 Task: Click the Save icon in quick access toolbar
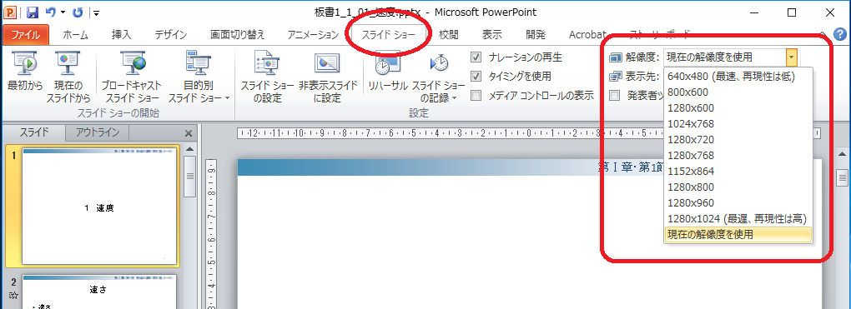tap(33, 12)
